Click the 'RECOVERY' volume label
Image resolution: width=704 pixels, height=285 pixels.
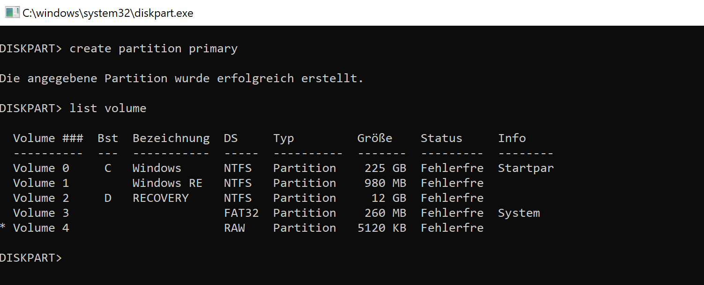(160, 198)
